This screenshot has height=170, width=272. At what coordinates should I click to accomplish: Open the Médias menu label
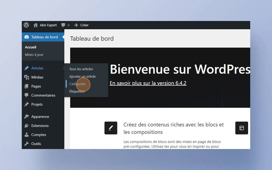point(37,77)
